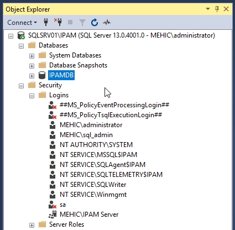Select the MEHIC\IPAM Server login
The height and width of the screenshot is (230, 235).
89,215
